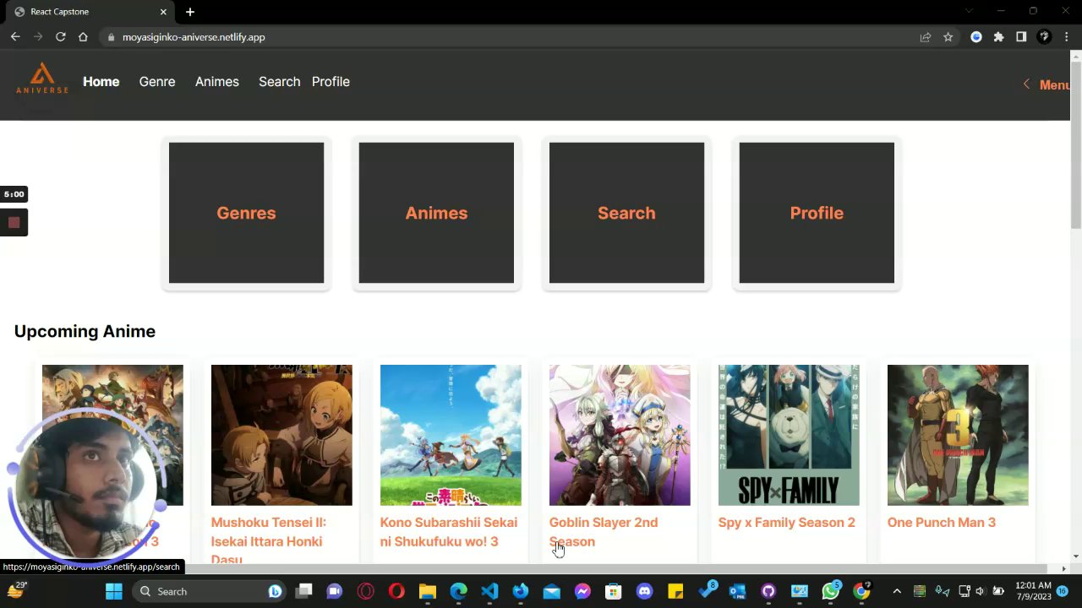The image size is (1082, 608).
Task: Switch to Visual Studio Code on the taskbar
Action: pyautogui.click(x=489, y=591)
